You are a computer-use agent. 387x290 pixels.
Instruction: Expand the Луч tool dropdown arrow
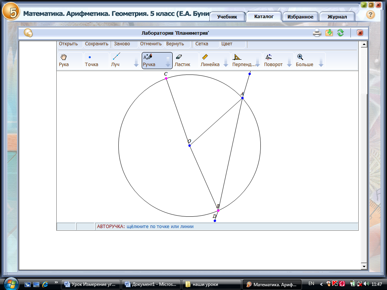(136, 63)
